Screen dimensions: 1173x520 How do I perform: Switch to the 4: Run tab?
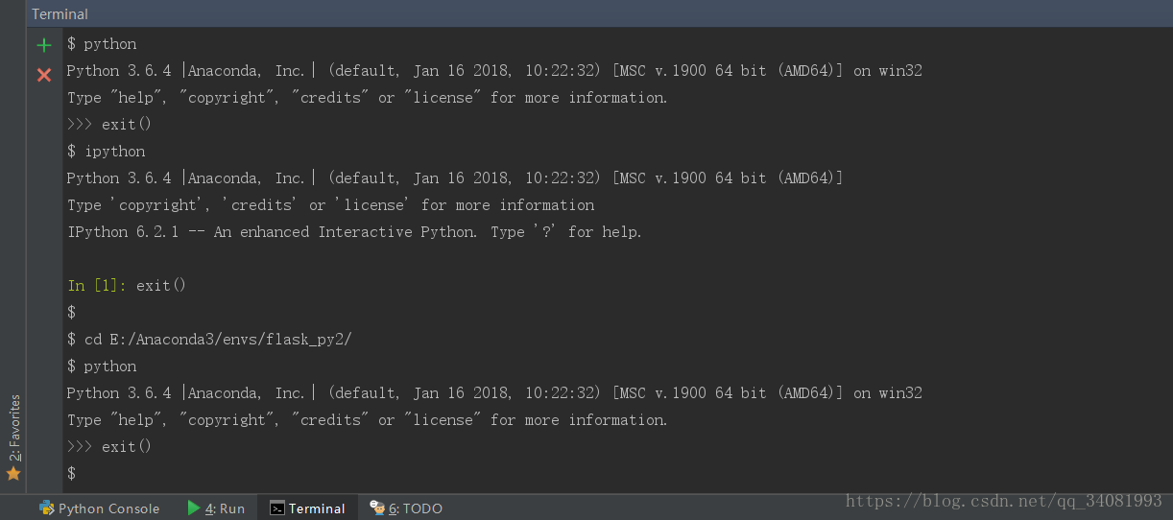pyautogui.click(x=225, y=508)
